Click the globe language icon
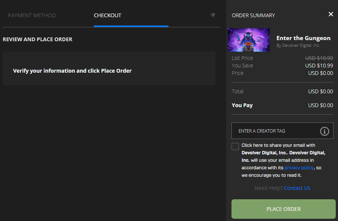 (x=213, y=15)
